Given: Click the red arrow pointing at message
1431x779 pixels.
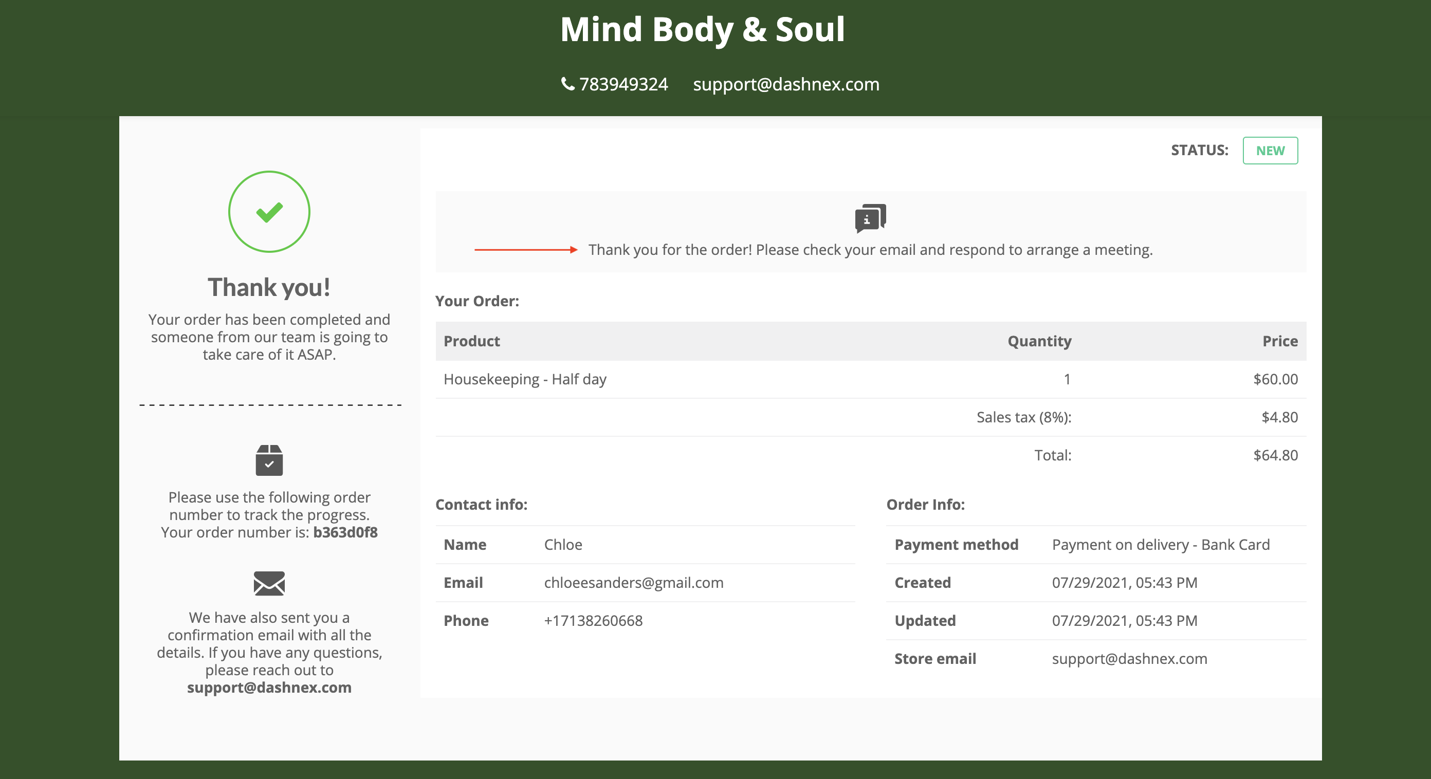Looking at the screenshot, I should click(525, 250).
